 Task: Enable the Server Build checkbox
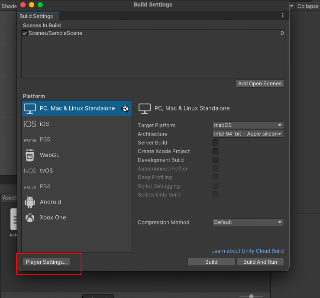(x=215, y=143)
